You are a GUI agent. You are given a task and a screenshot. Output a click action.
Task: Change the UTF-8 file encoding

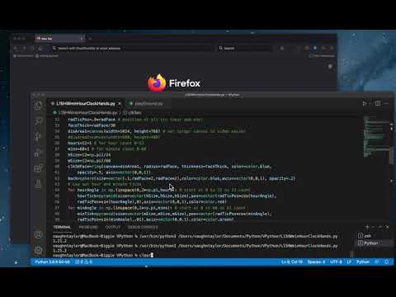336,262
